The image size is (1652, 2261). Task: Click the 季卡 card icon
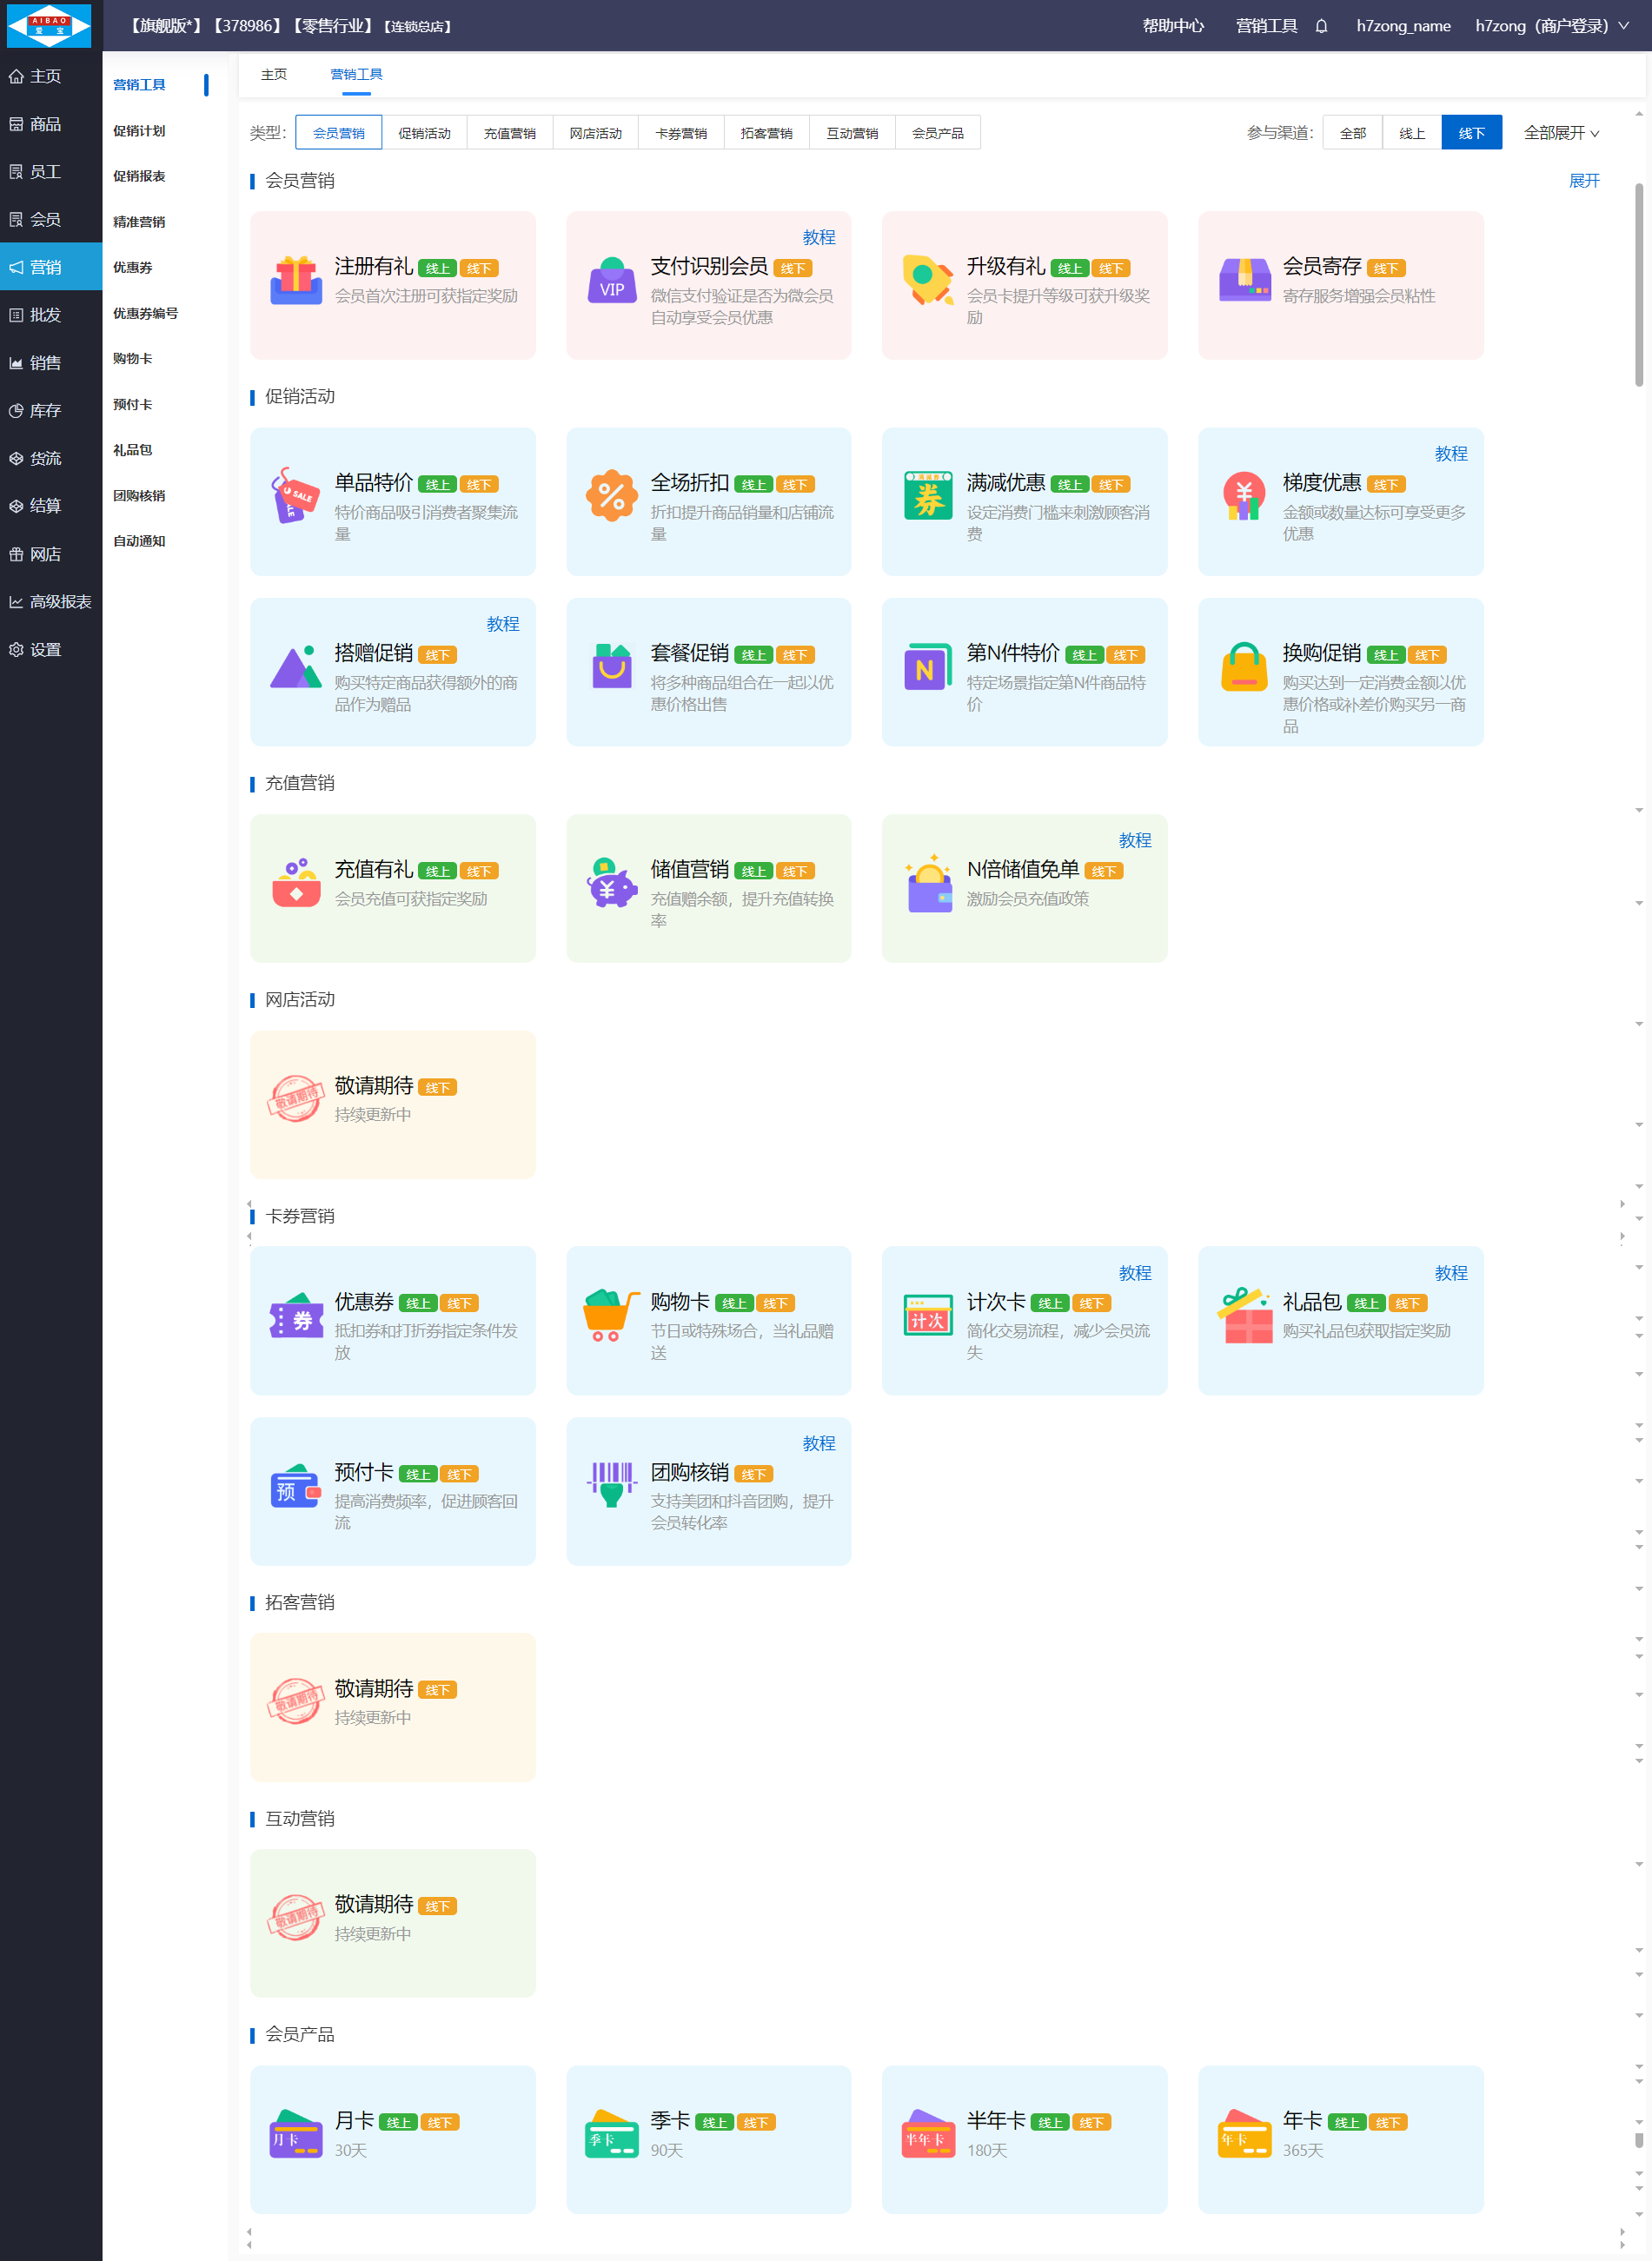(612, 2136)
